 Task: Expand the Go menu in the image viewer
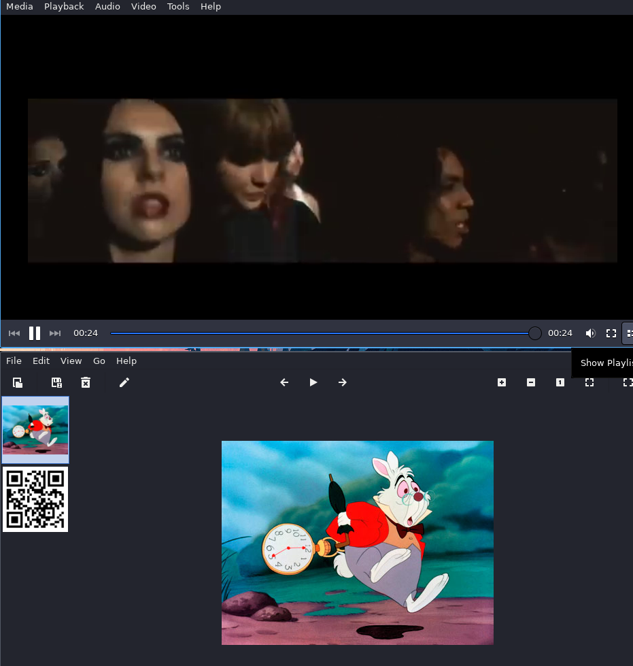[99, 361]
